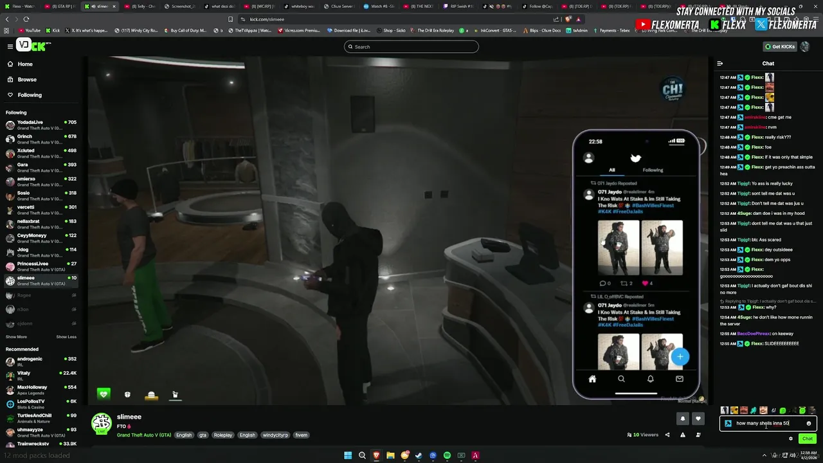This screenshot has width=823, height=463.
Task: Open first photo in O71 Jaydo post
Action: click(618, 248)
